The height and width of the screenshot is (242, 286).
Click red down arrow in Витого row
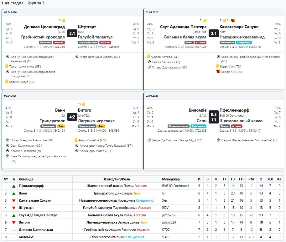pyautogui.click(x=14, y=223)
